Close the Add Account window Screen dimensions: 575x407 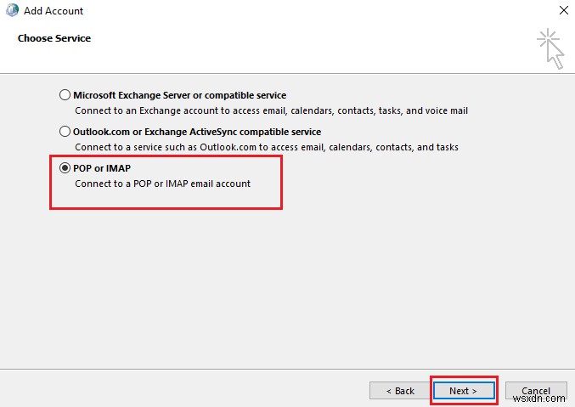[x=564, y=10]
